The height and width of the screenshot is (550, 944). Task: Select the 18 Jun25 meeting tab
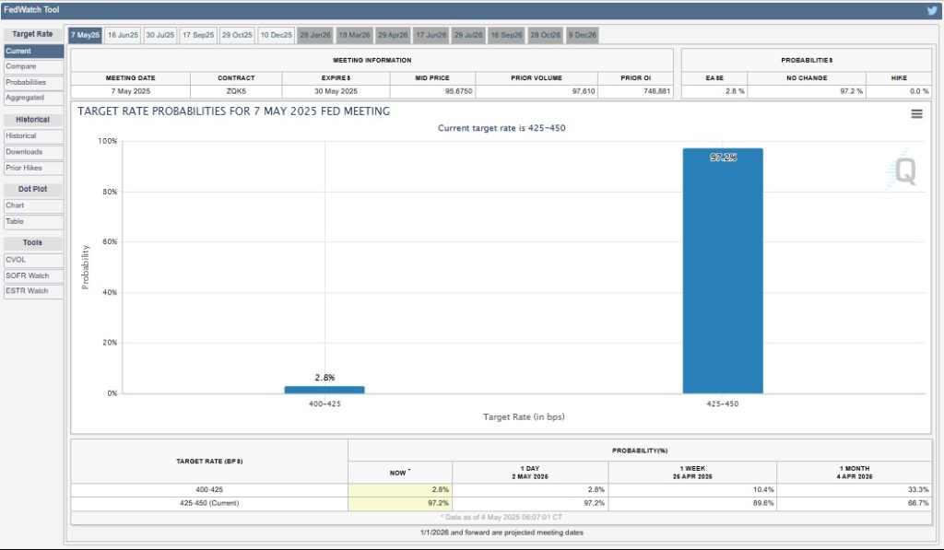pos(123,35)
